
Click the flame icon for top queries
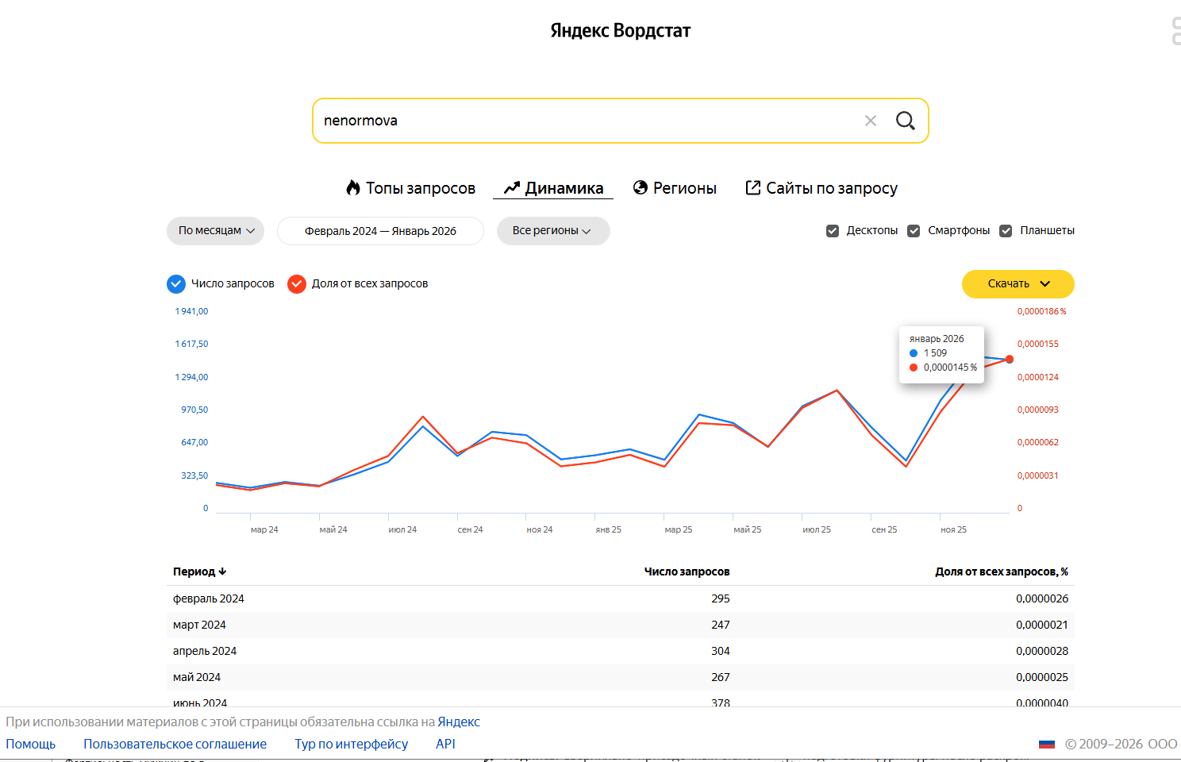click(x=353, y=187)
